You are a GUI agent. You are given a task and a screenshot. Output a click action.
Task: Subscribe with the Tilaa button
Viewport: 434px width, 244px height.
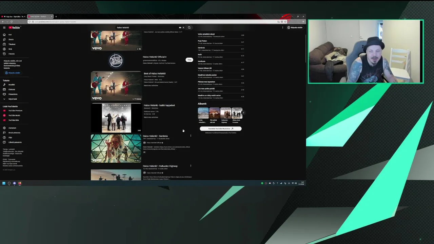coord(189,60)
